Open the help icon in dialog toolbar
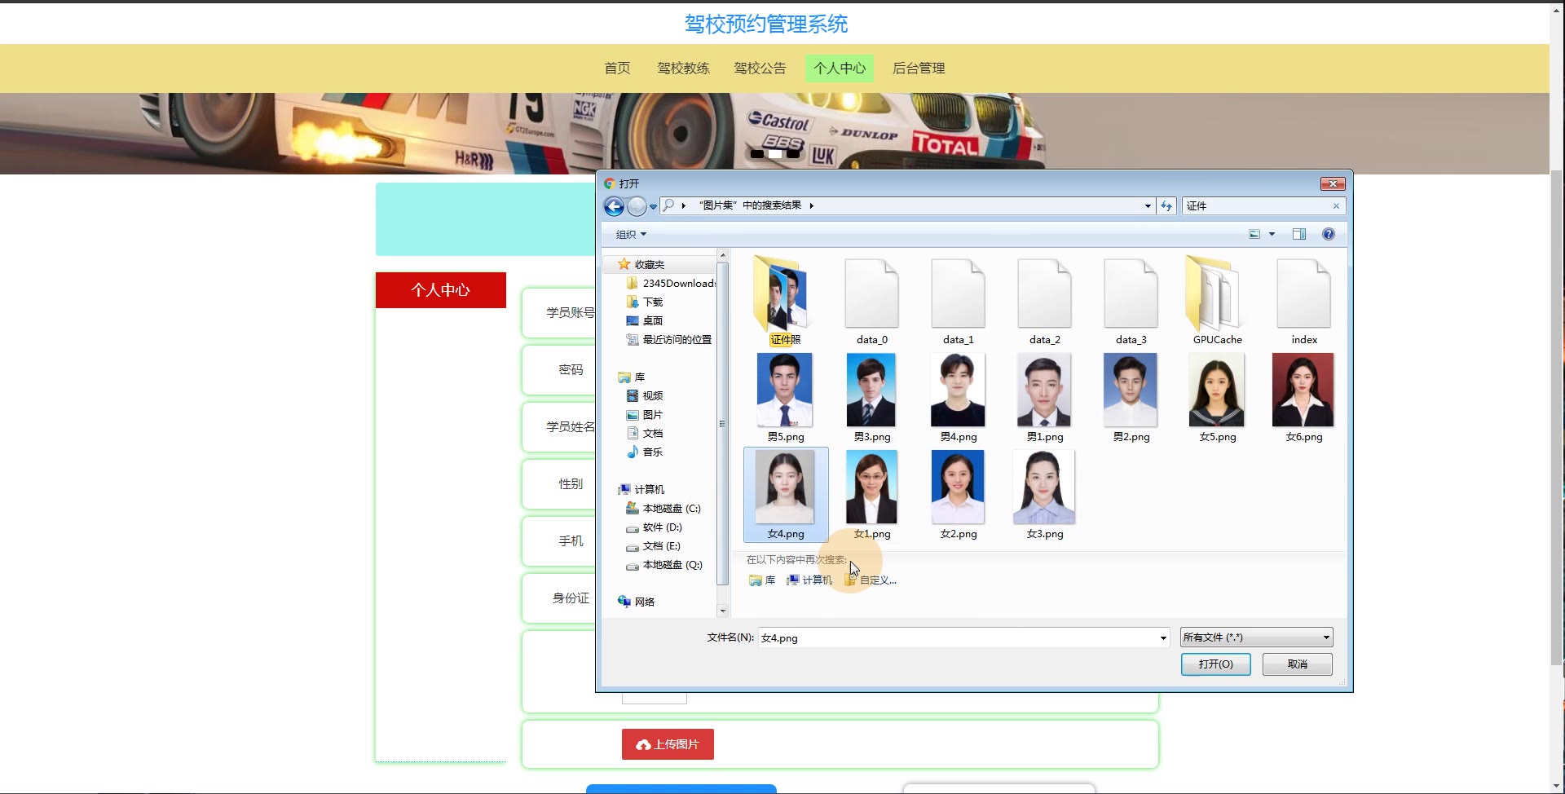 click(x=1328, y=235)
